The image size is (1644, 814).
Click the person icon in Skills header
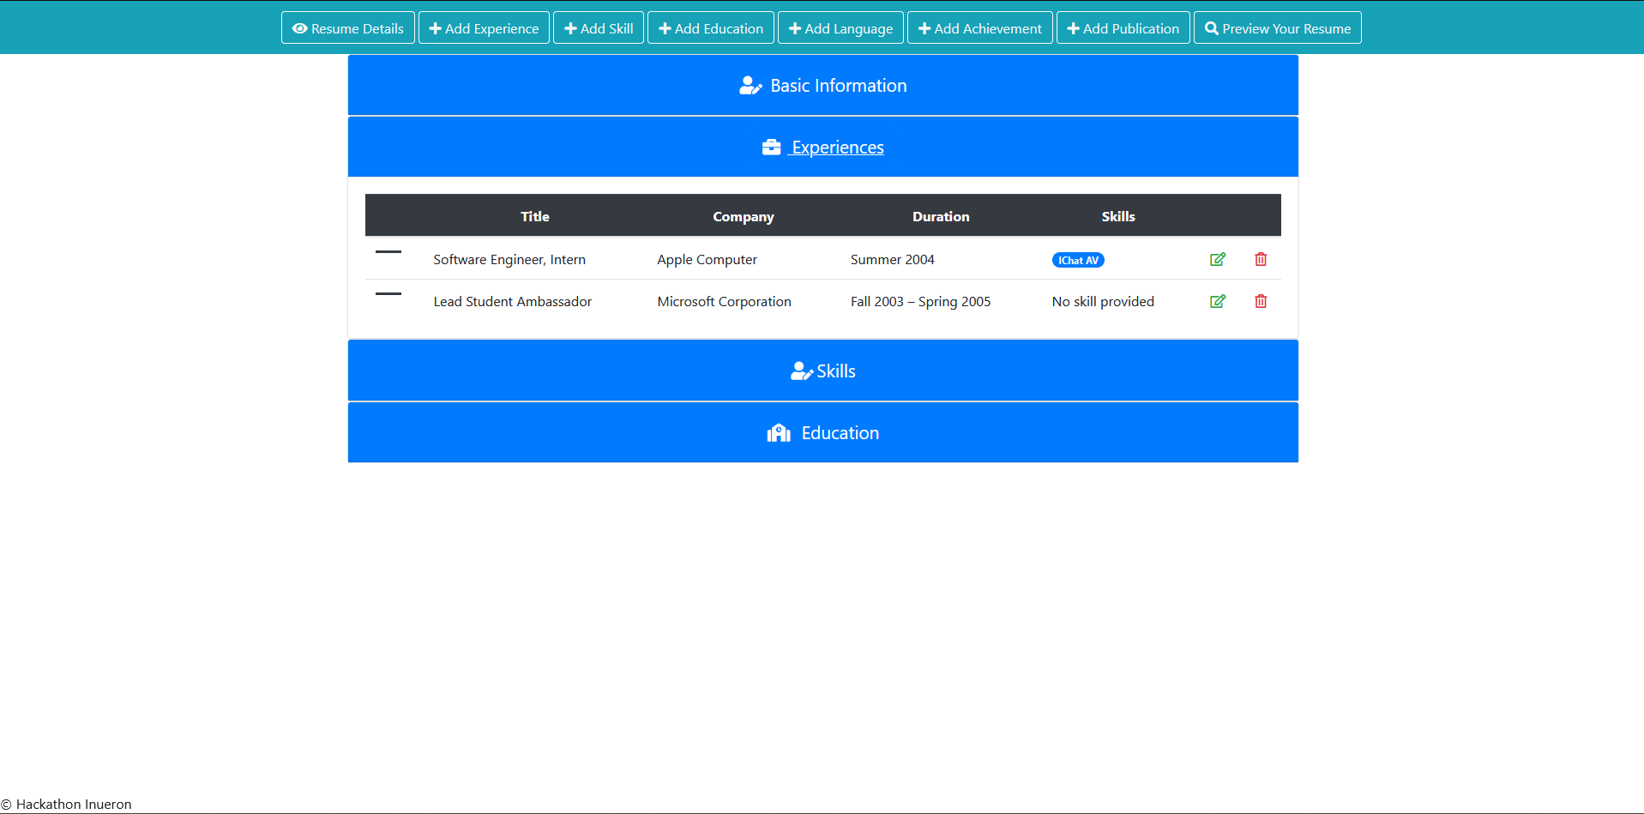tap(801, 371)
